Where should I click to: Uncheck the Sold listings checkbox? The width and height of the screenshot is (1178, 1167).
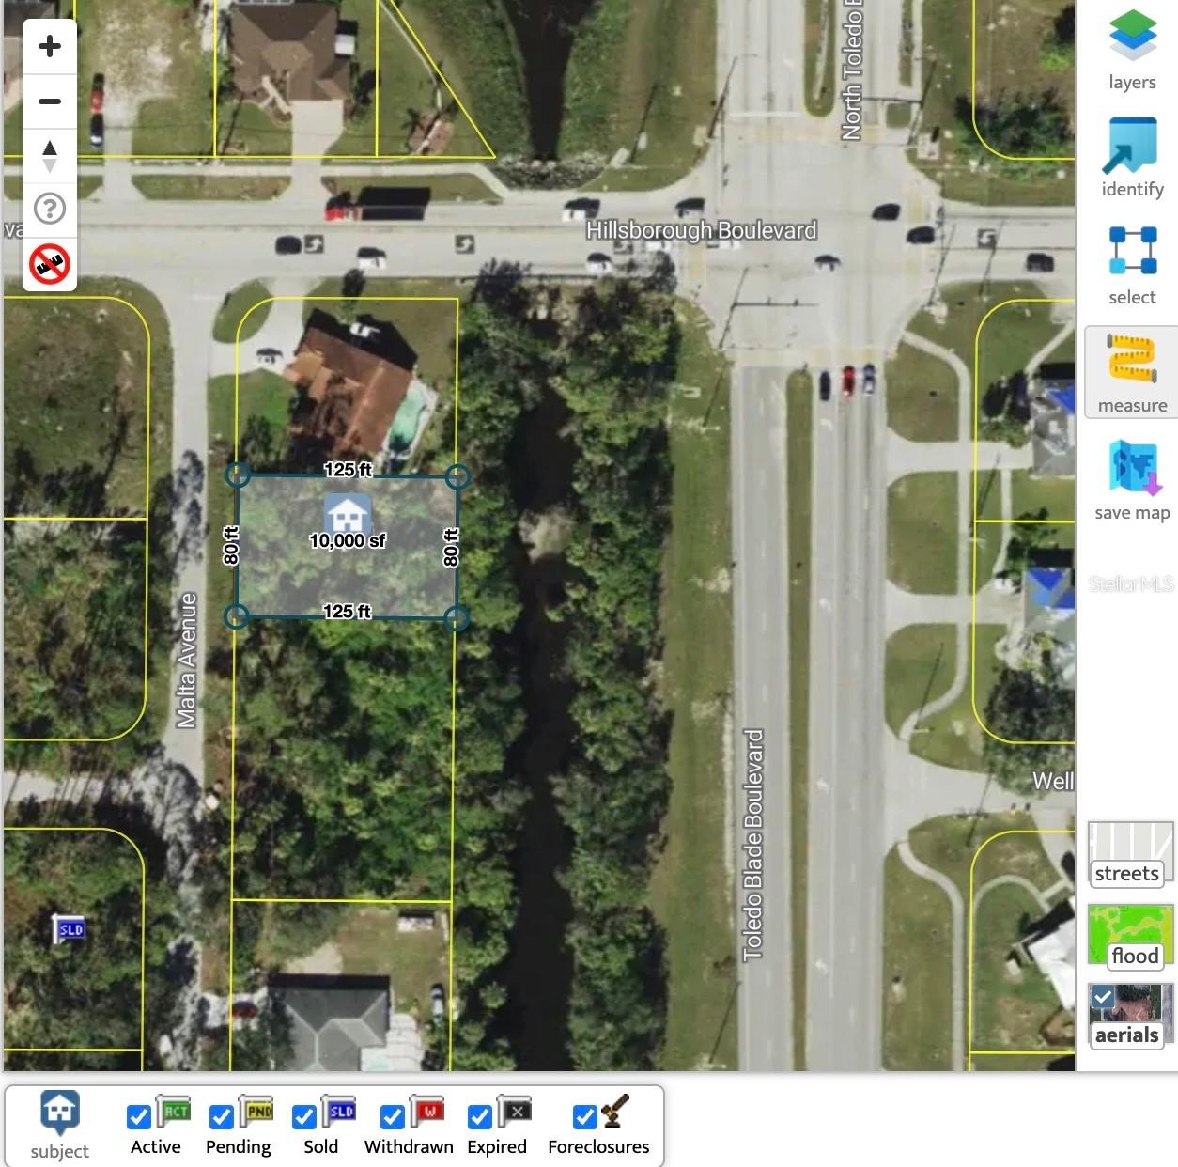click(303, 1116)
